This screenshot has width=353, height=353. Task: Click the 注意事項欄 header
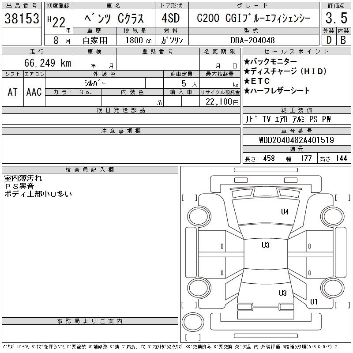pos(121,131)
